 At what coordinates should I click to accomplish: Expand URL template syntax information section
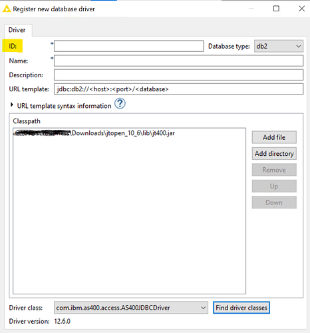[12, 105]
